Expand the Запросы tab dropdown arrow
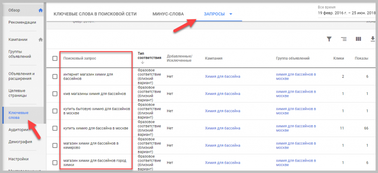This screenshot has height=173, width=378. 231,14
